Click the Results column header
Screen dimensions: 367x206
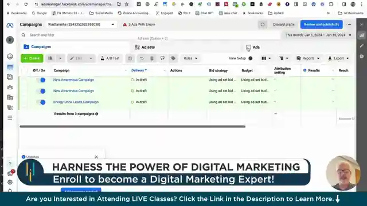pyautogui.click(x=314, y=70)
